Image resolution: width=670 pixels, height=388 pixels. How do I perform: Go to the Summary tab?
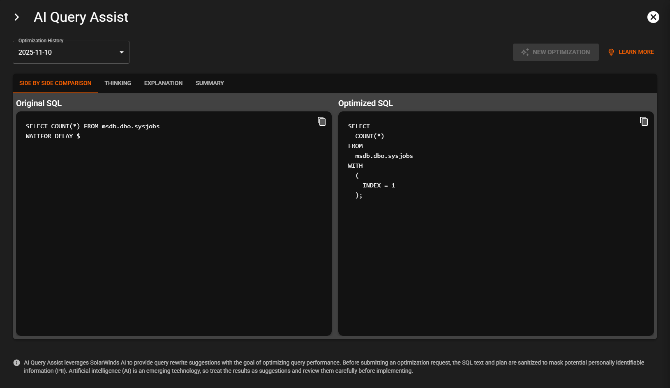210,83
